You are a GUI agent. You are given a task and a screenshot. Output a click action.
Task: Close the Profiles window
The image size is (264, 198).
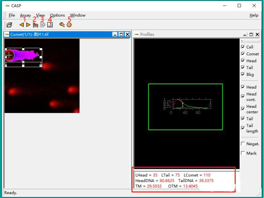pyautogui.click(x=257, y=34)
